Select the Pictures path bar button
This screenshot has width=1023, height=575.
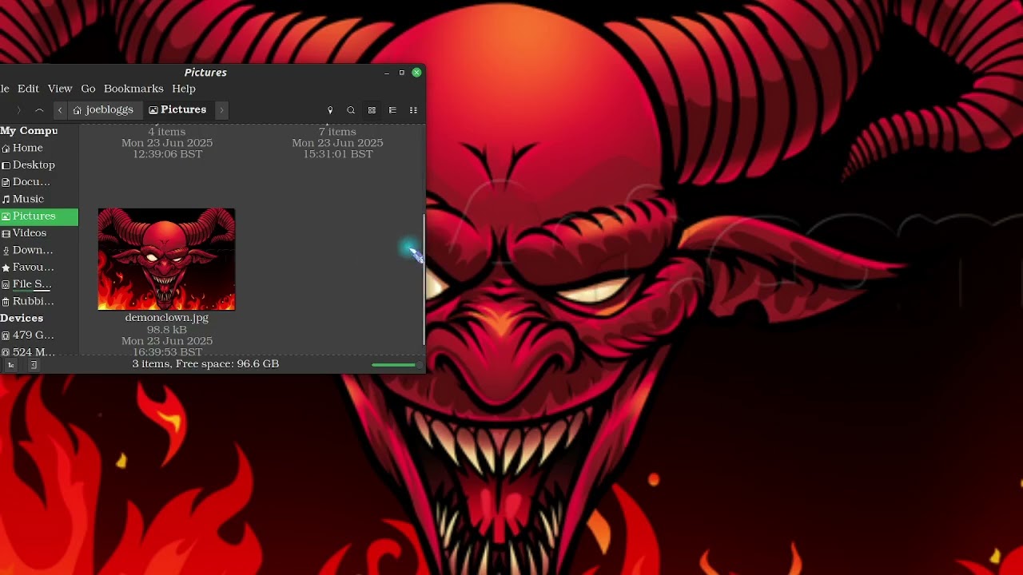[177, 110]
